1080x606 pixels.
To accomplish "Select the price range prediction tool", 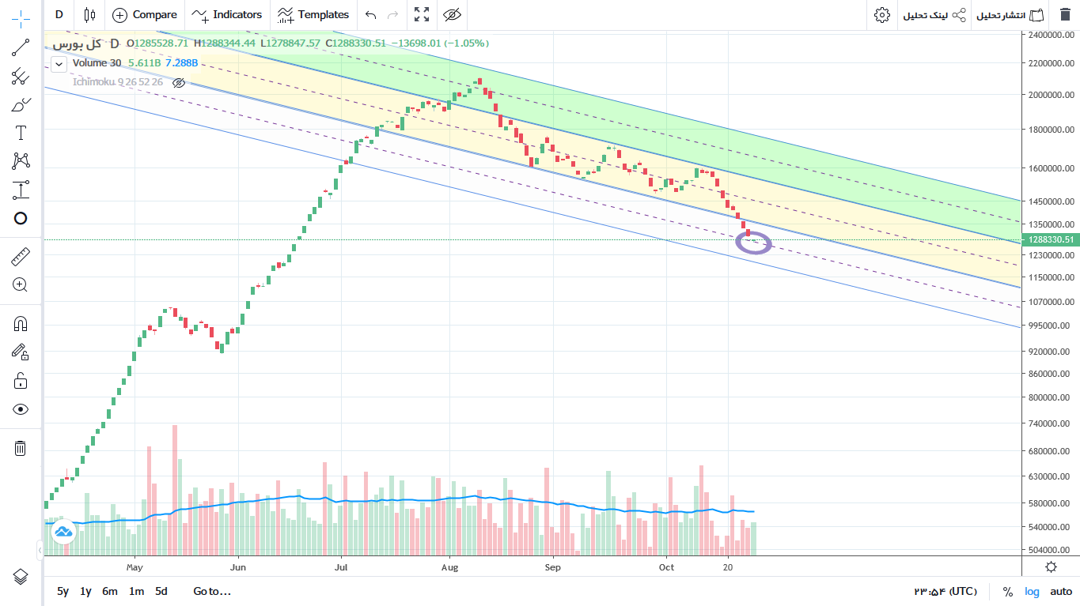I will (x=21, y=190).
